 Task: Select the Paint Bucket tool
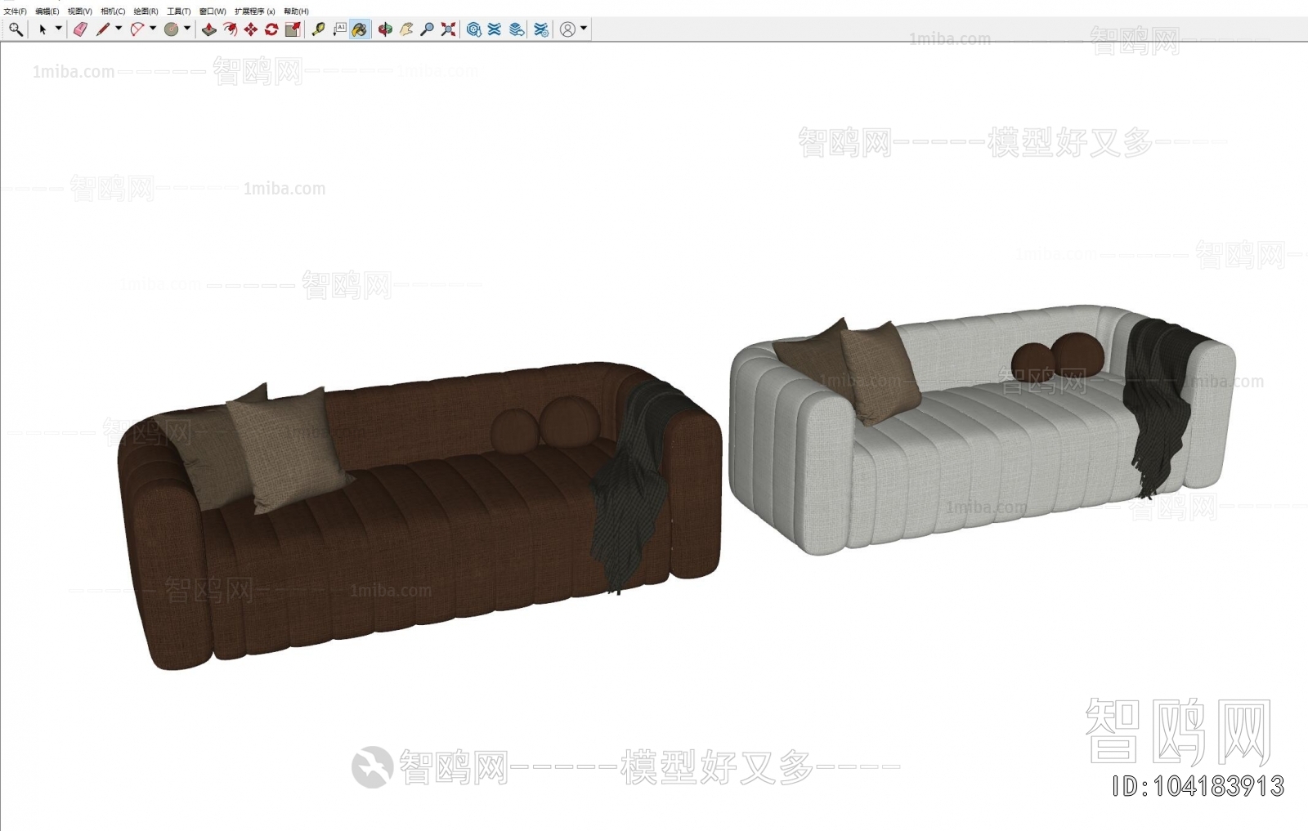[x=360, y=29]
